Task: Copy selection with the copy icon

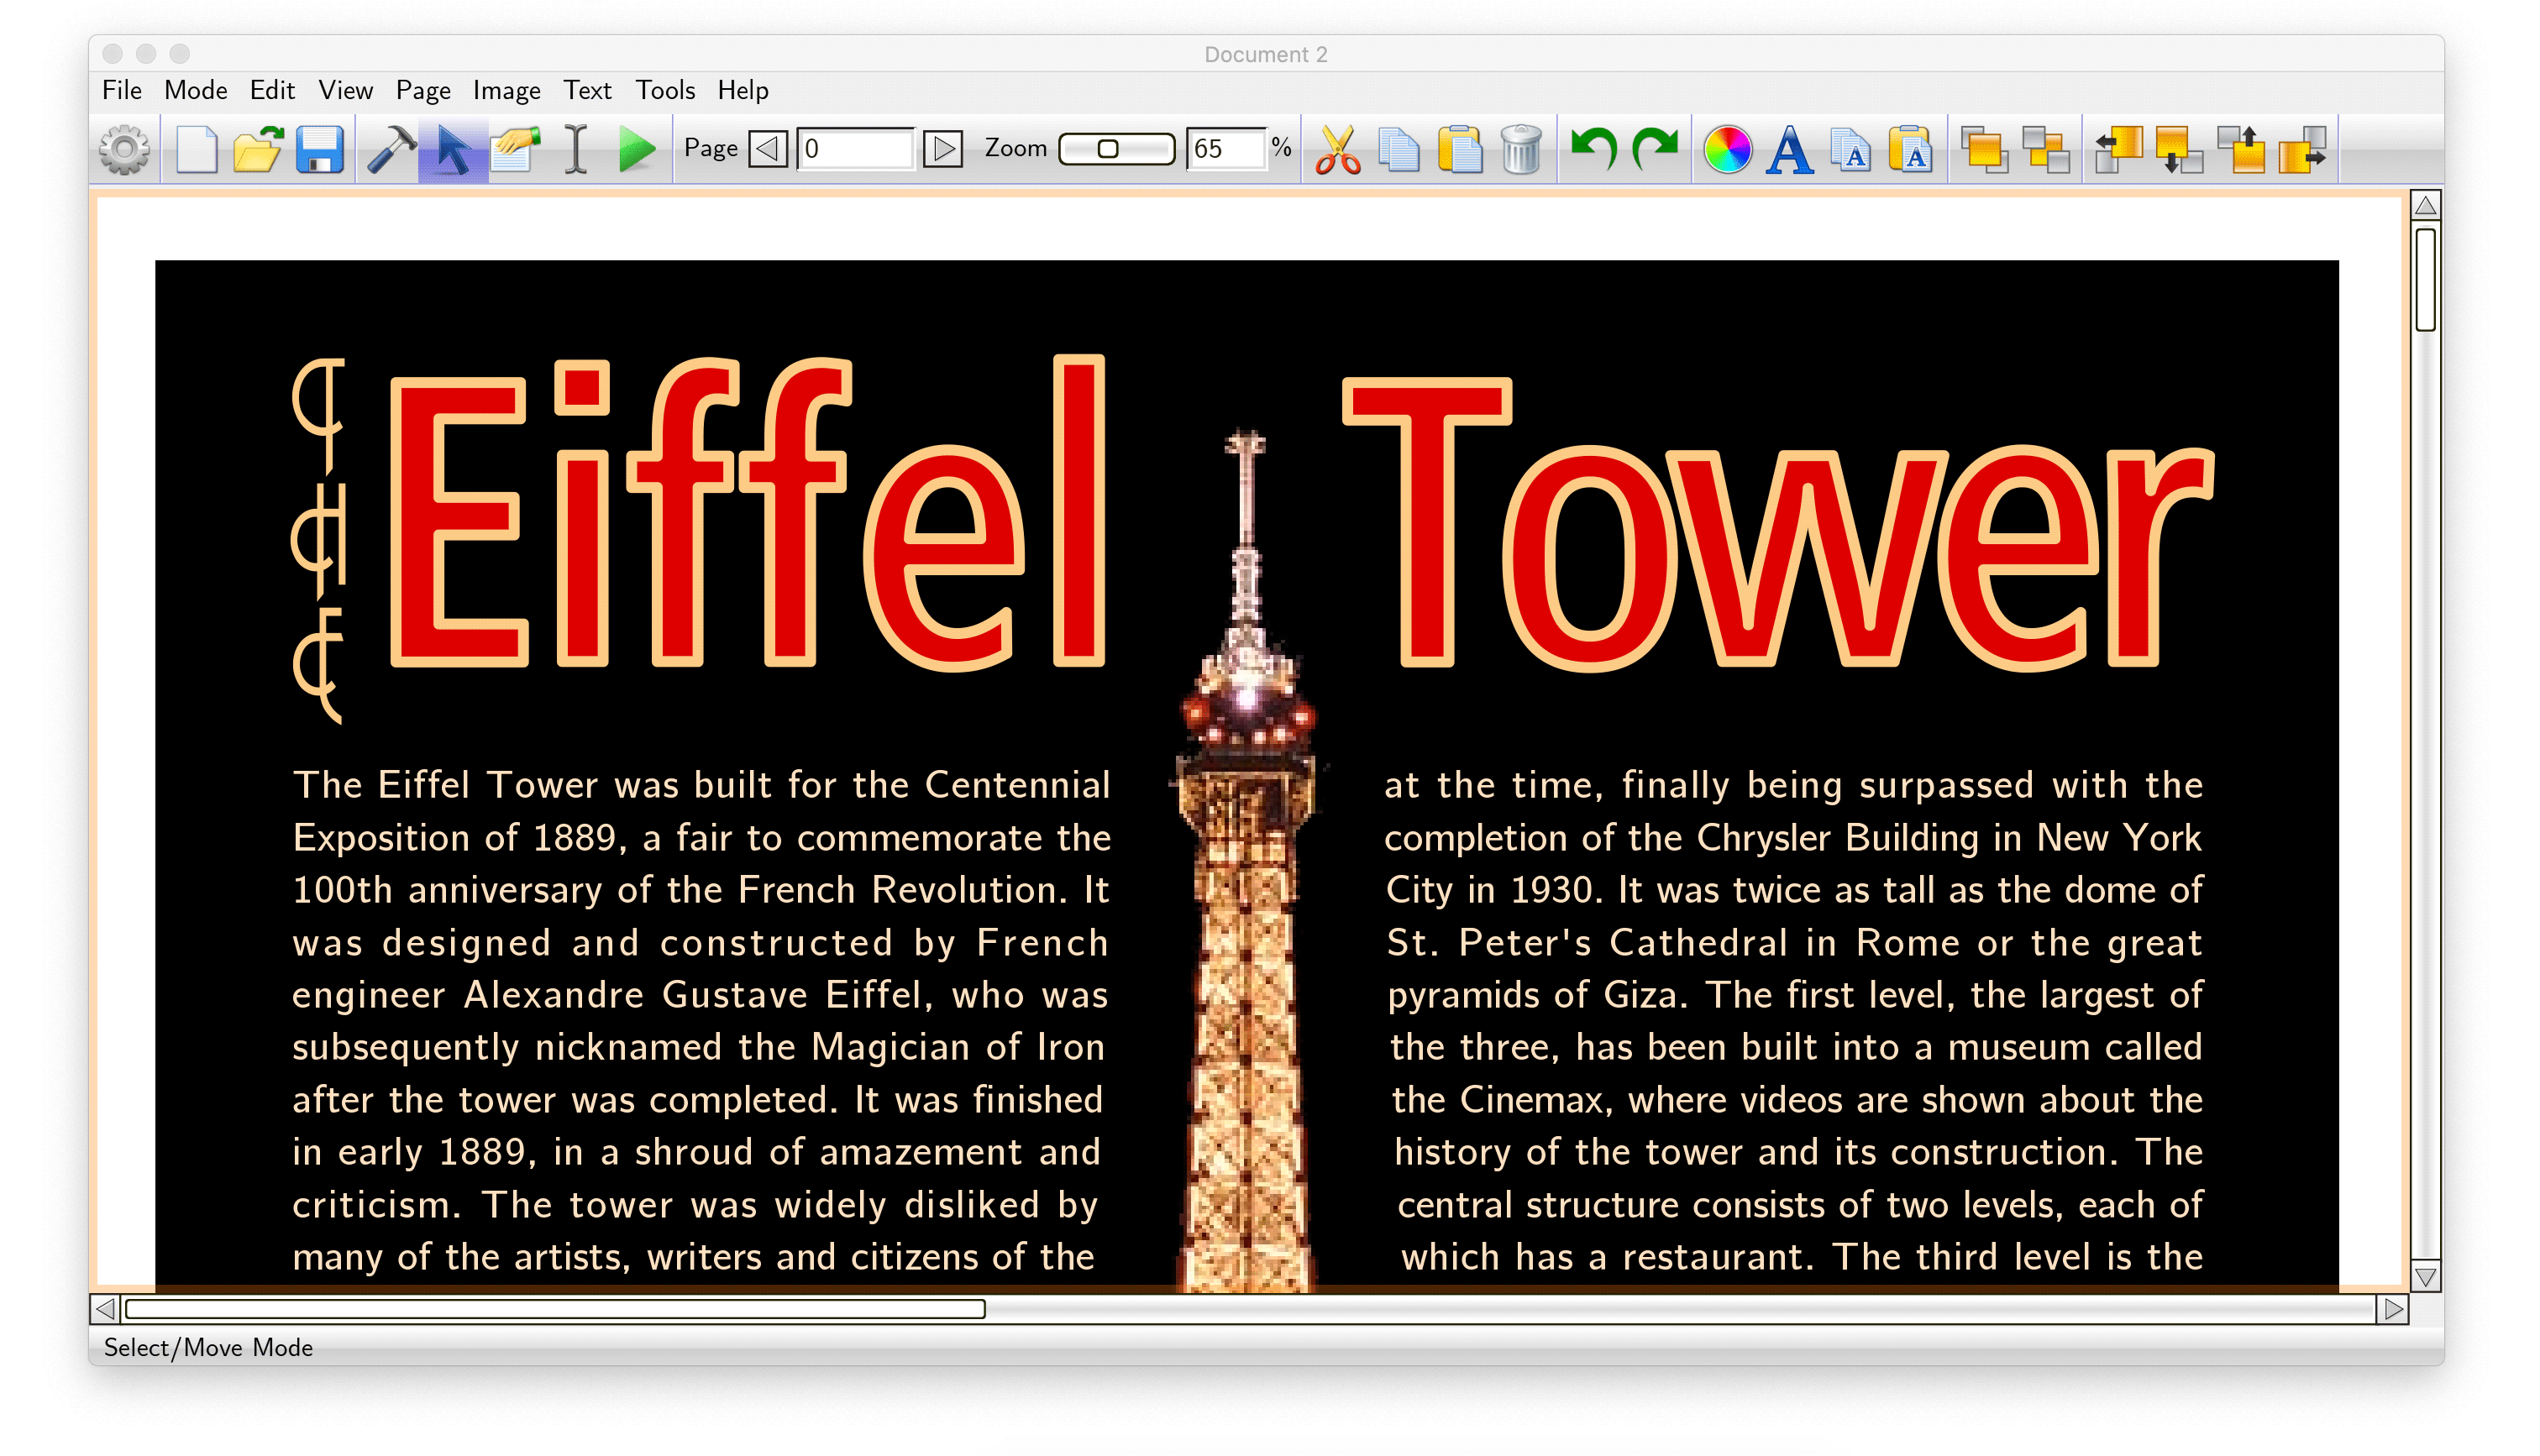Action: coord(1399,150)
